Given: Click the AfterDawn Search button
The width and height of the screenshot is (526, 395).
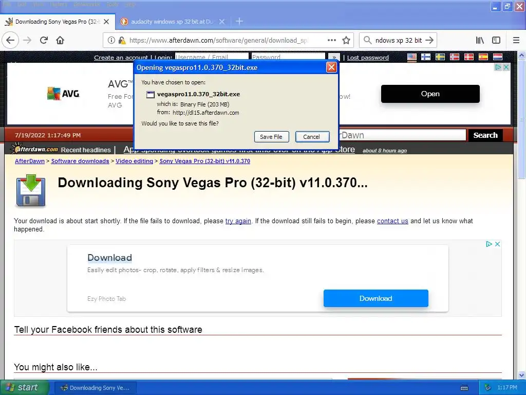Looking at the screenshot, I should click(x=485, y=135).
